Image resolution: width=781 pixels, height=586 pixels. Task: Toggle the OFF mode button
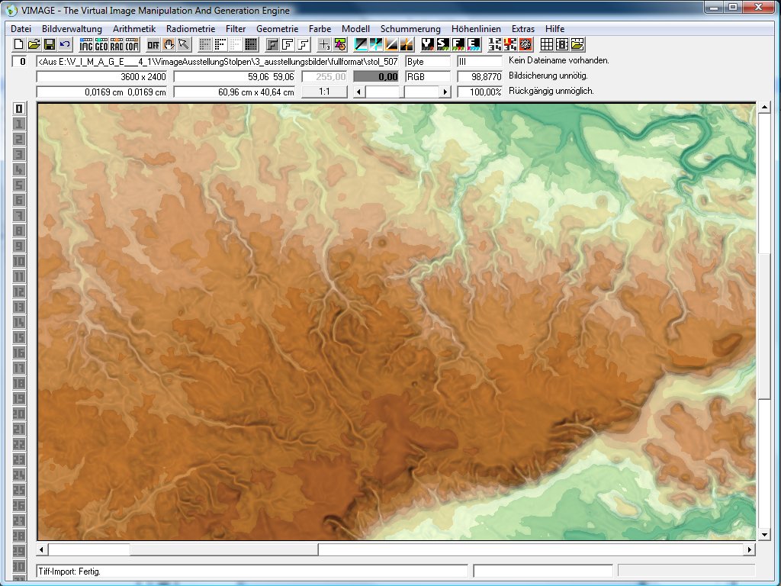click(153, 44)
